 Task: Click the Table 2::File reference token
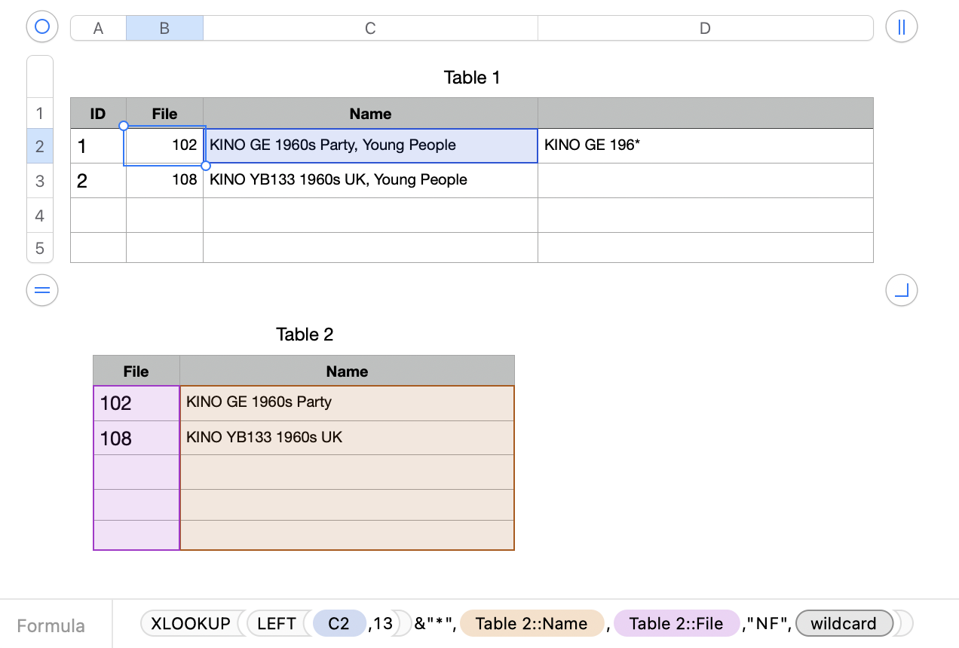click(676, 624)
